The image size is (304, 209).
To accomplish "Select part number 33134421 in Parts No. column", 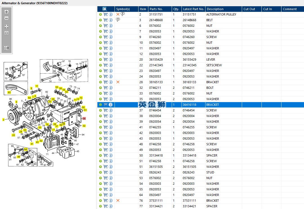I will 156,206.
